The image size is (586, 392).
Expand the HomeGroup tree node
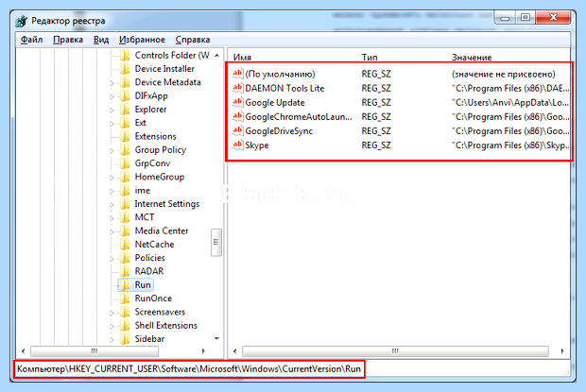[112, 178]
